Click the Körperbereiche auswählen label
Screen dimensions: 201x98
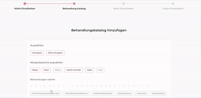click(x=46, y=63)
